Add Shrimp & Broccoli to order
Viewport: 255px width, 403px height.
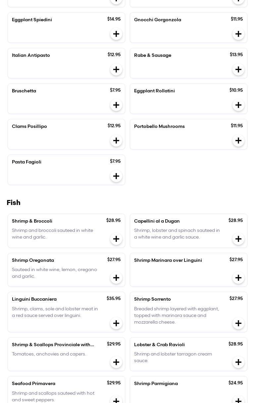tap(116, 239)
